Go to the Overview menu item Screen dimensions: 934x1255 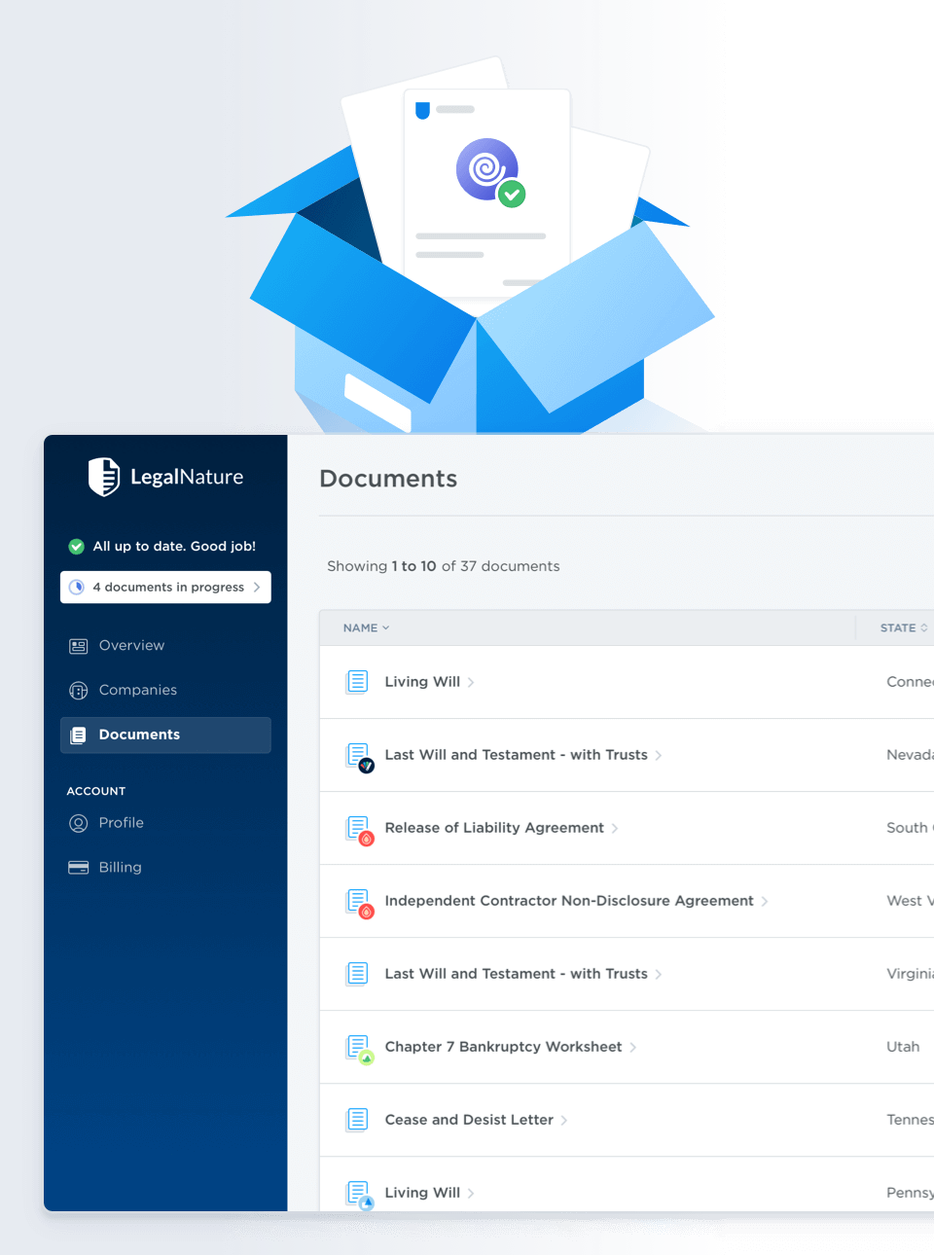131,646
